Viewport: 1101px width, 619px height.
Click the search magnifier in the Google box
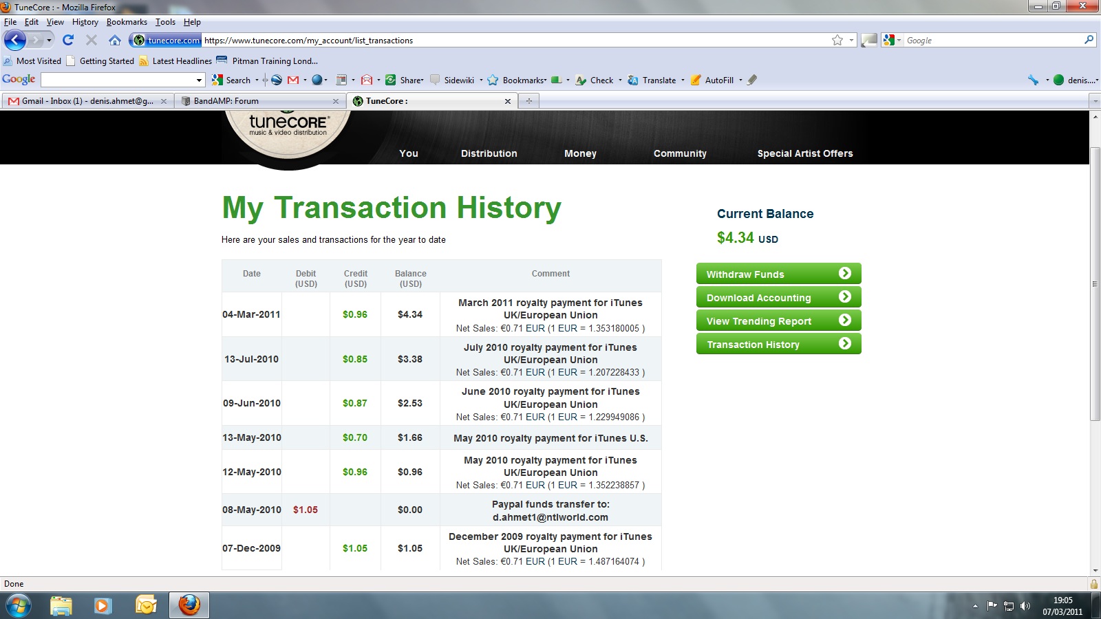pos(1089,40)
